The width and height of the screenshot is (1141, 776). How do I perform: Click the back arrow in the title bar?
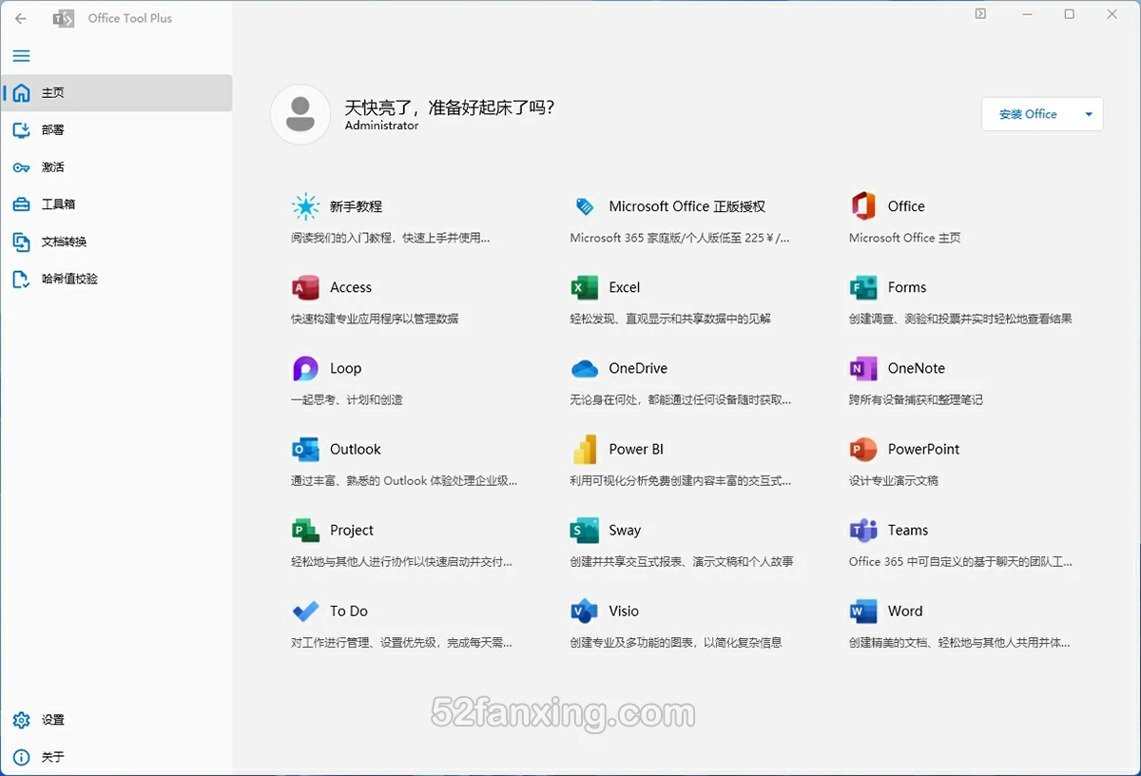[21, 18]
